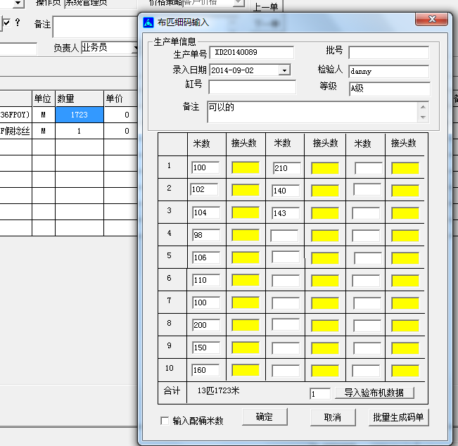The width and height of the screenshot is (458, 446).
Task: Click second yellow 接头数 box in row 5
Action: click(325, 258)
